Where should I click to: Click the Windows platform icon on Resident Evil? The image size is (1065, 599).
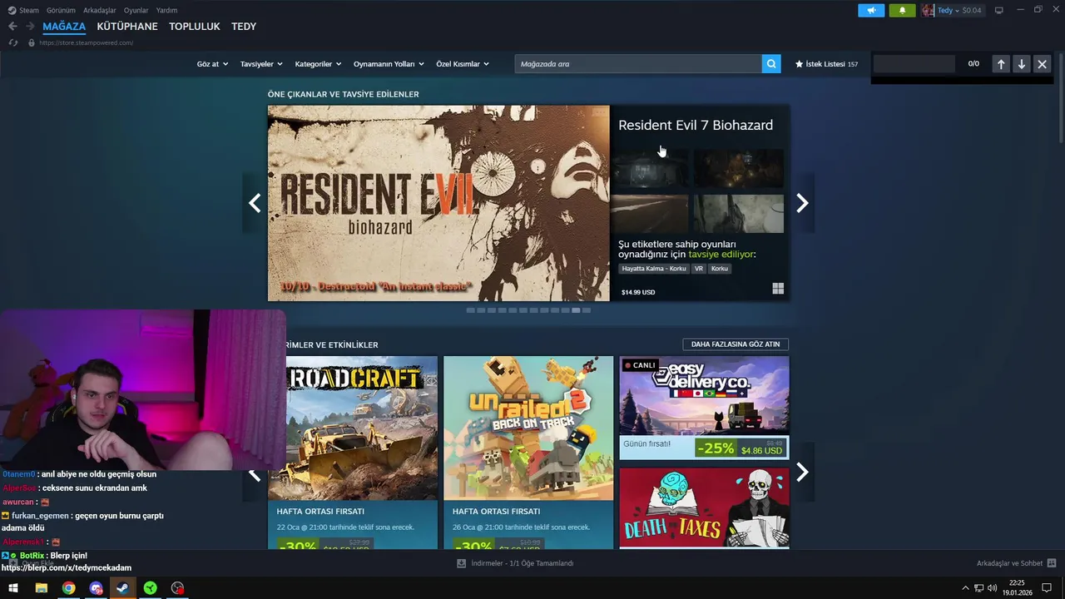(778, 289)
